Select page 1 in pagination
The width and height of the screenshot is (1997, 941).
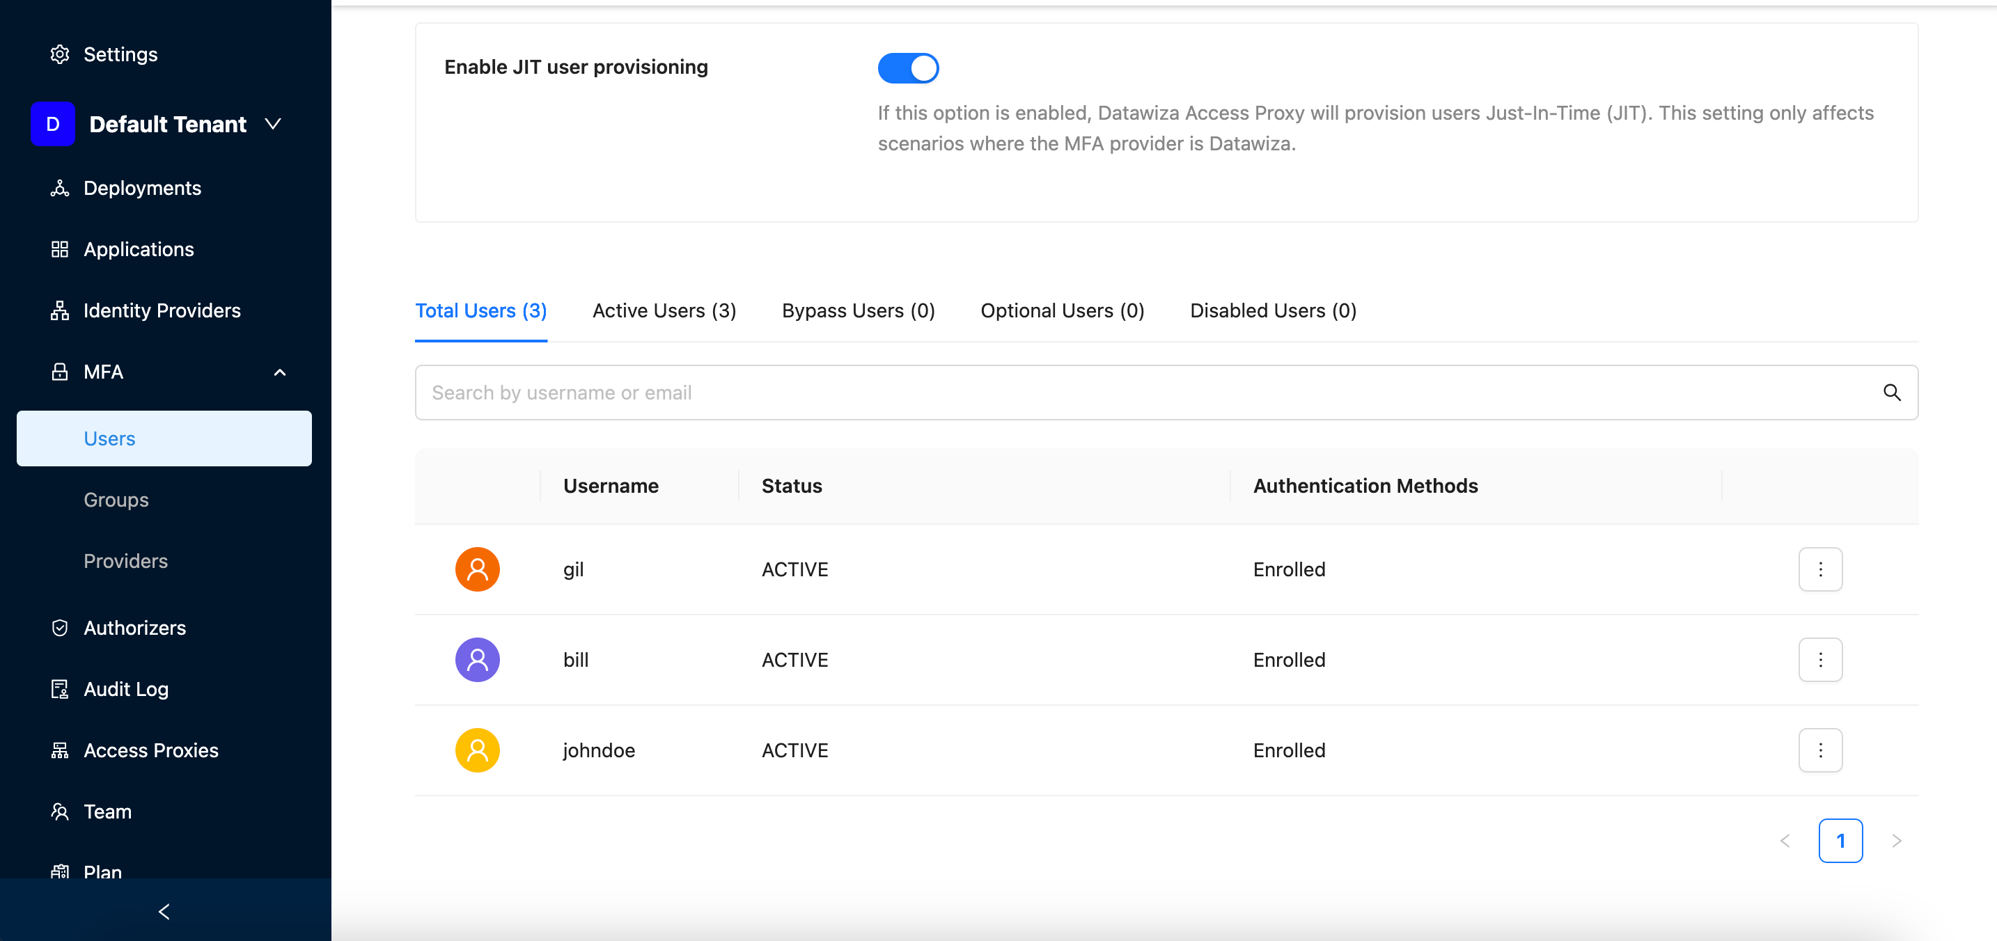click(1840, 840)
